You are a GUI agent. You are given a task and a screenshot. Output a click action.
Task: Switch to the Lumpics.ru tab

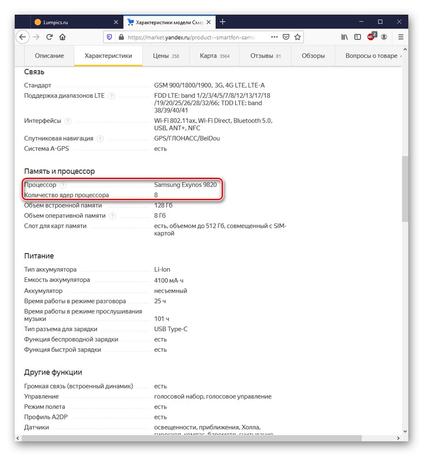76,22
